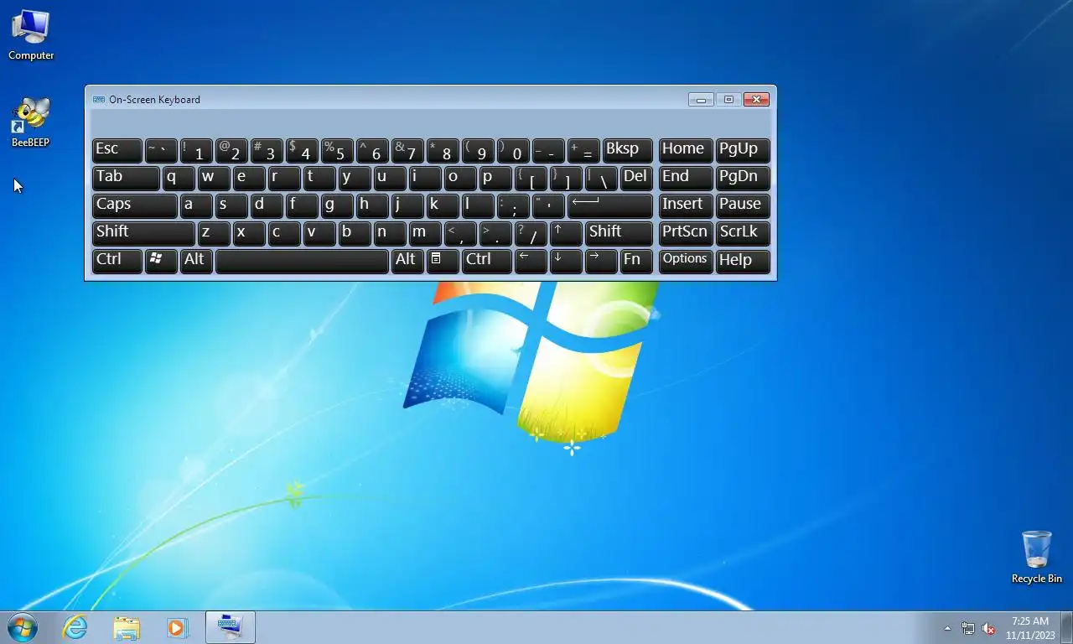
Task: Click the context menu key
Action: click(x=443, y=260)
